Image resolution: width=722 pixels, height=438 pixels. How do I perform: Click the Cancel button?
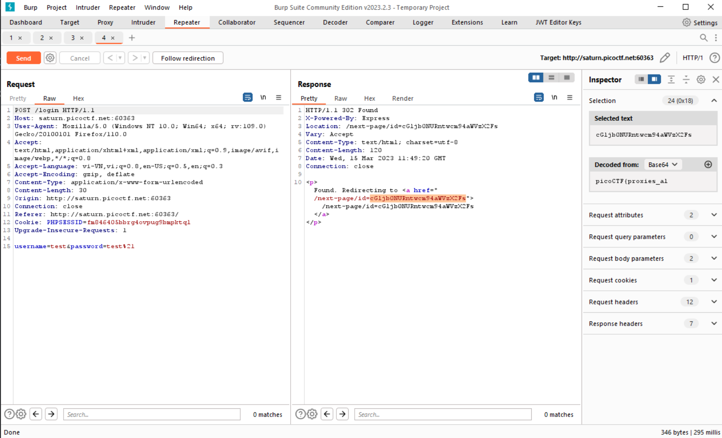80,58
